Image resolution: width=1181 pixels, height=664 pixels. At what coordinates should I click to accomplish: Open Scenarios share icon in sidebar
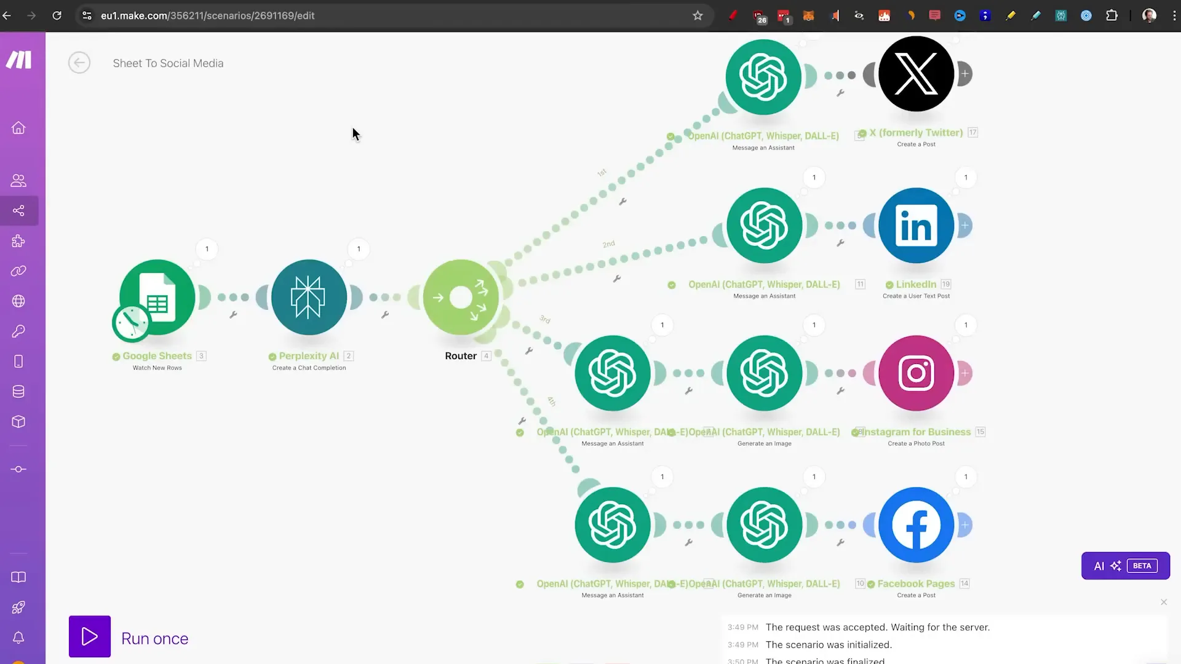[x=18, y=211]
